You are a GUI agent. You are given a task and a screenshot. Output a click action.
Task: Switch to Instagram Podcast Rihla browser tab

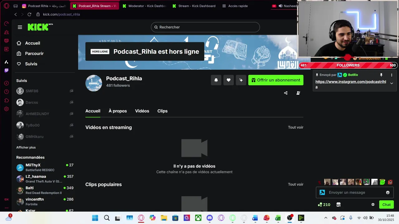click(44, 6)
